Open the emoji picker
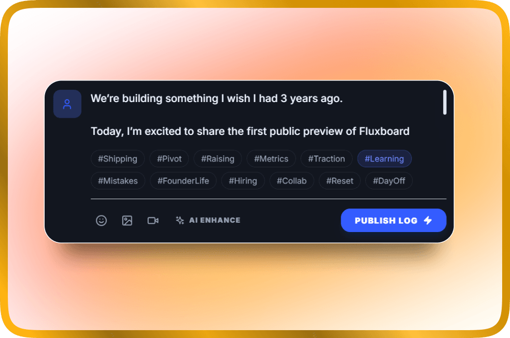Image resolution: width=510 pixels, height=338 pixels. (101, 220)
